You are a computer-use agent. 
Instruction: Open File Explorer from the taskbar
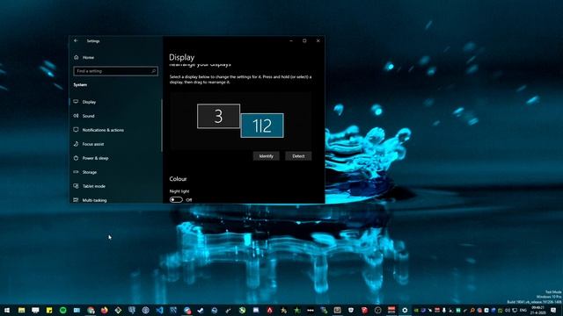[x=21, y=310]
